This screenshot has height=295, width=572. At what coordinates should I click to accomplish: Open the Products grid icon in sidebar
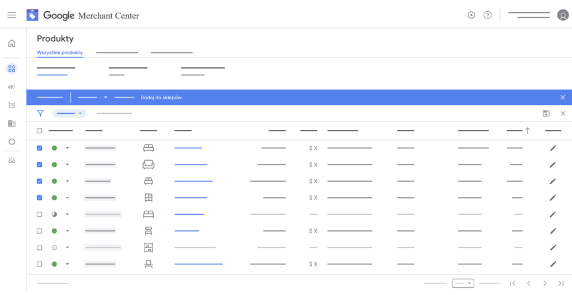tap(12, 69)
